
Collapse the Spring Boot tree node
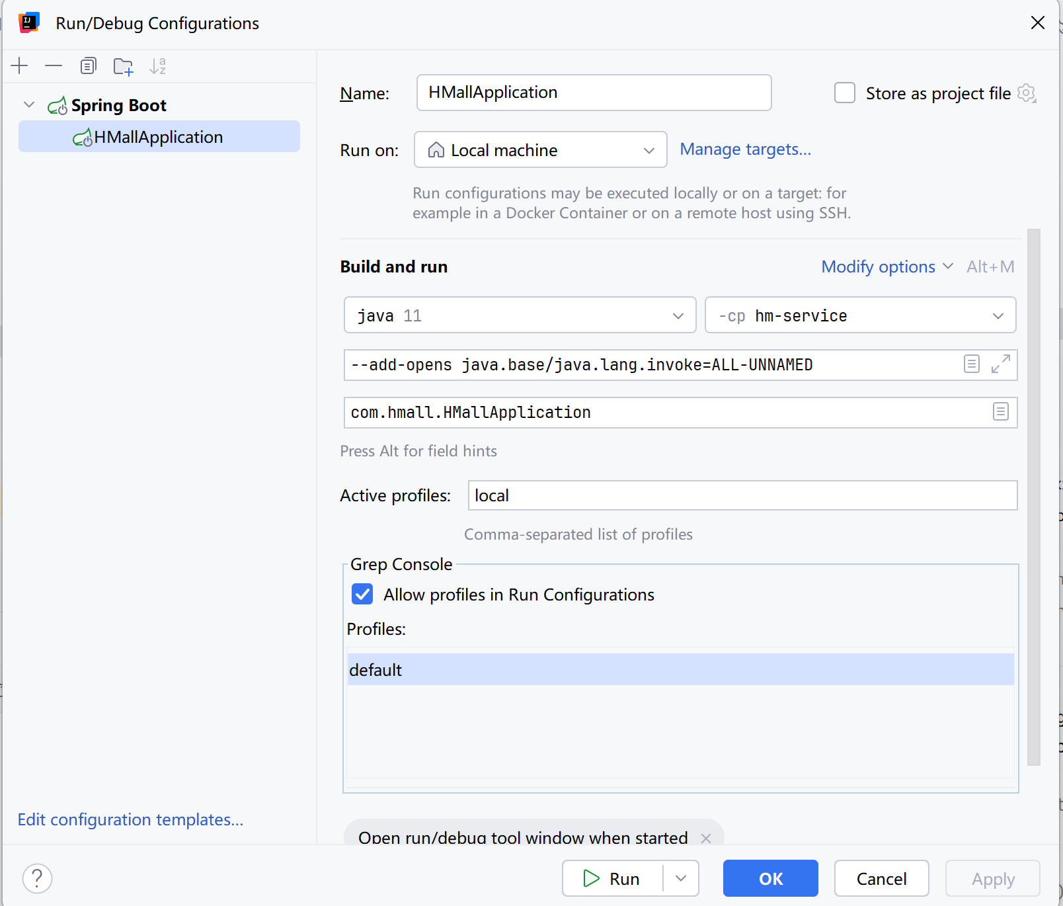tap(29, 105)
